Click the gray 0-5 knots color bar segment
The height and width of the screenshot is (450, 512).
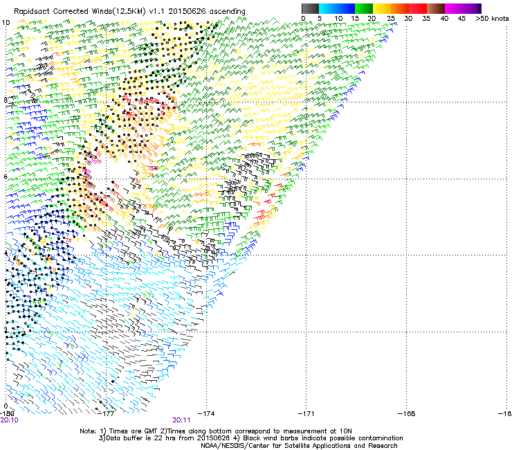(310, 8)
